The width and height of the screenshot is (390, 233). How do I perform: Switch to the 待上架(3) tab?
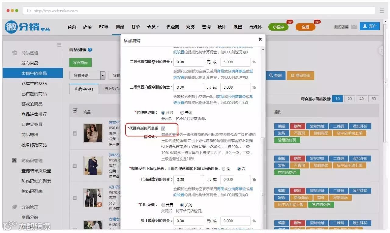click(112, 89)
